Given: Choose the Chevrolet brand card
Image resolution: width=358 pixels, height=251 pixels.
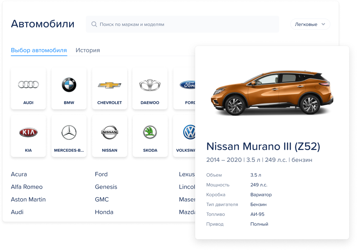Looking at the screenshot, I should [x=110, y=88].
